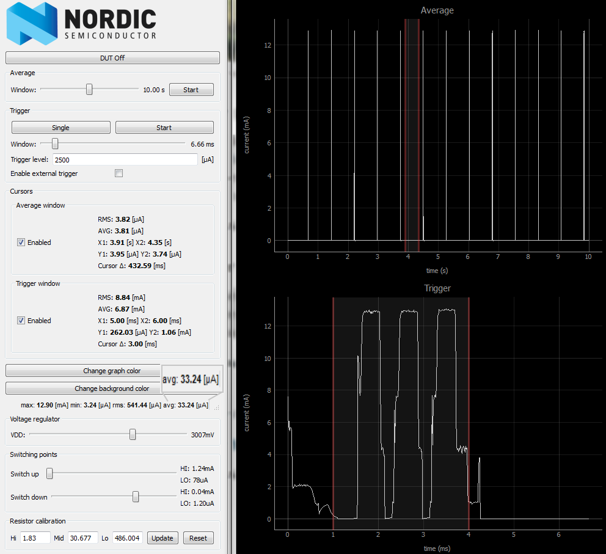The image size is (606, 554).
Task: Click the max 12.90 mA status text
Action: pos(45,405)
